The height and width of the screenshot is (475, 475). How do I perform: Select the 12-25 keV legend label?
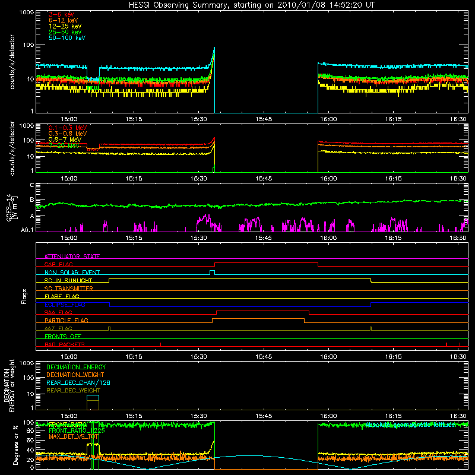(x=65, y=26)
